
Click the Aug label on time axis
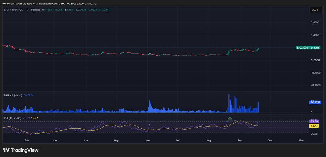click(209, 141)
